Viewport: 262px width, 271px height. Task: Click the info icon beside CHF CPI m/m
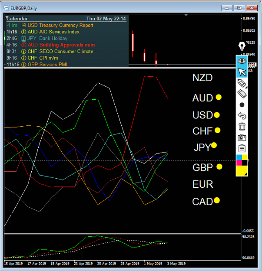tap(23, 58)
